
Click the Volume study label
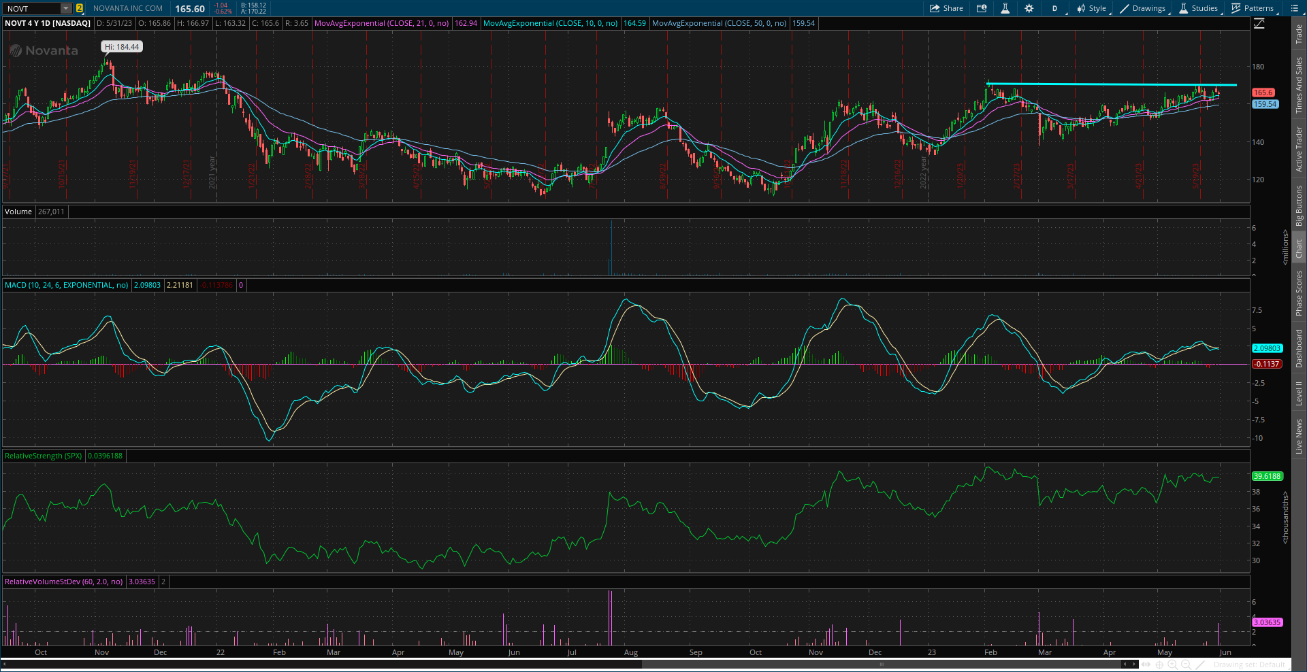click(18, 212)
